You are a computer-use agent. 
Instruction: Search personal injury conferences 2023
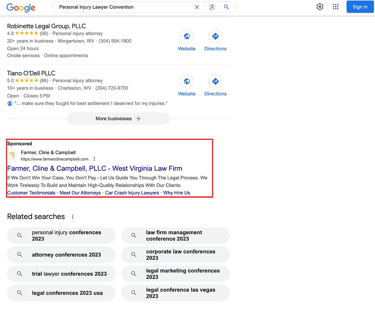(62, 235)
